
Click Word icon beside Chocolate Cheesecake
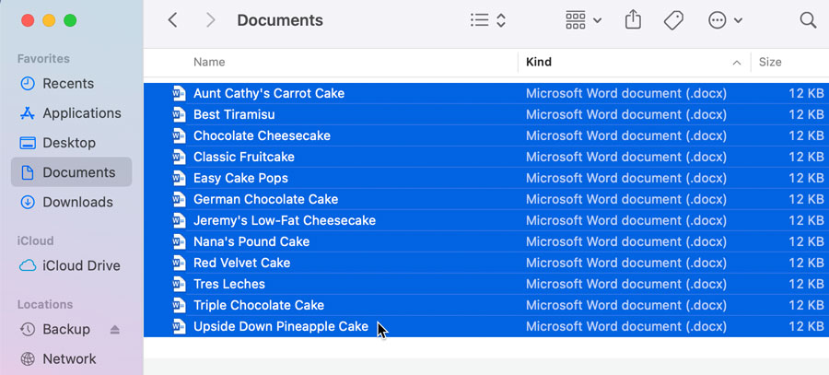pyautogui.click(x=180, y=135)
